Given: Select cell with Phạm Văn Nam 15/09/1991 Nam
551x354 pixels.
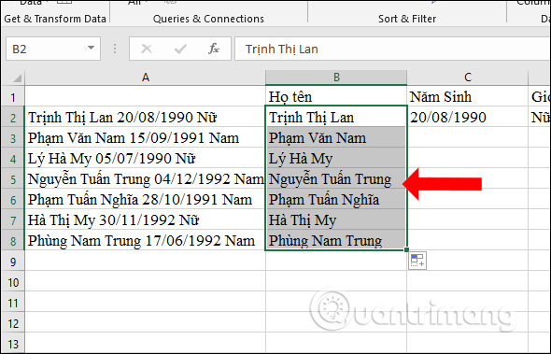Looking at the screenshot, I should pos(145,138).
